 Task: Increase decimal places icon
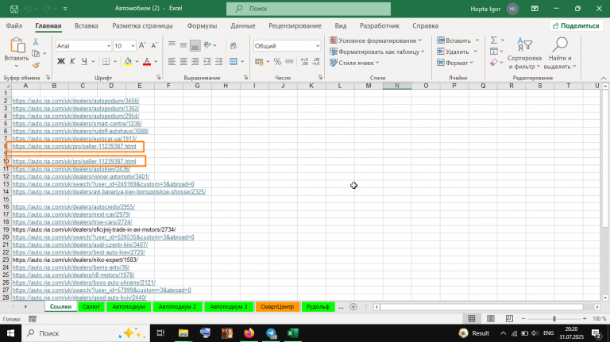click(304, 61)
